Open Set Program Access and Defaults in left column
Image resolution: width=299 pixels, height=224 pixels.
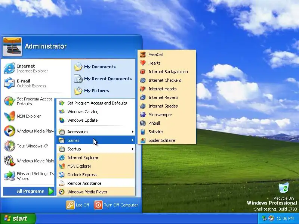point(29,101)
